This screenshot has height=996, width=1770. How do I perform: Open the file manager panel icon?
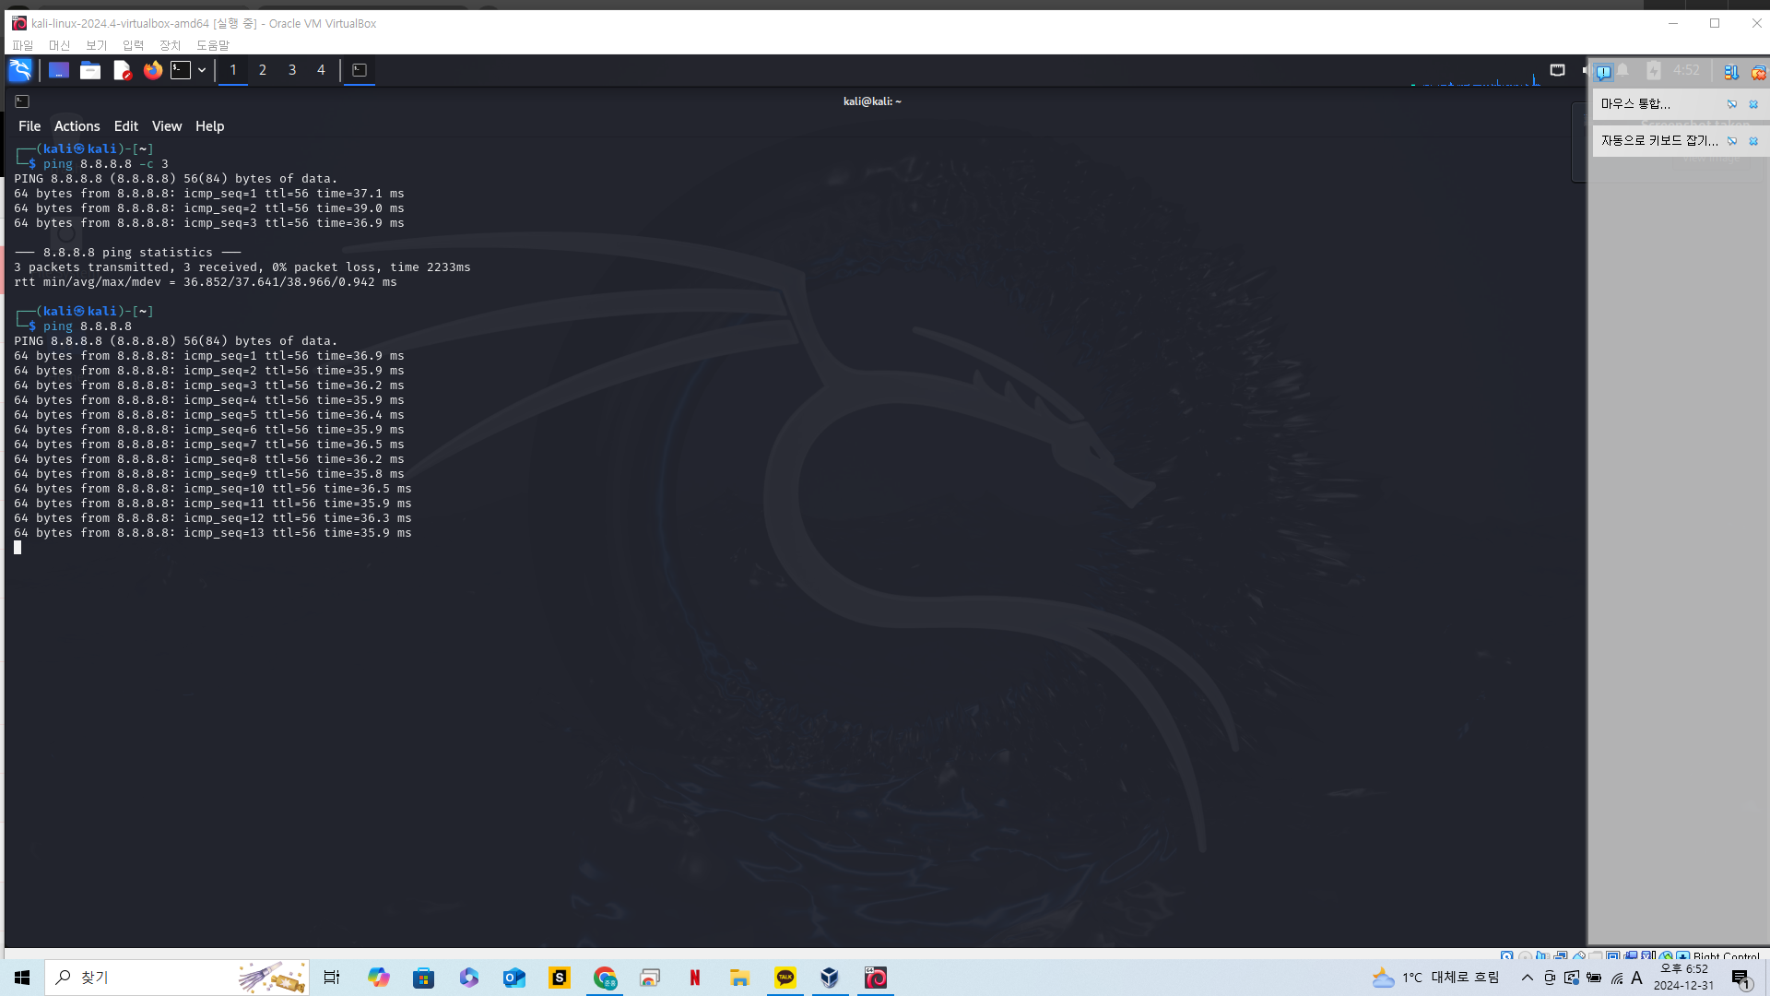coord(90,70)
